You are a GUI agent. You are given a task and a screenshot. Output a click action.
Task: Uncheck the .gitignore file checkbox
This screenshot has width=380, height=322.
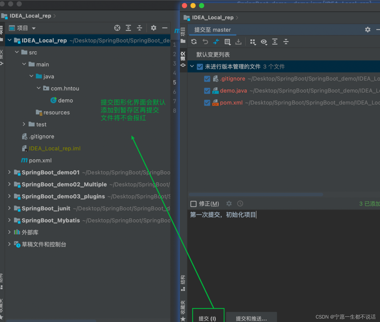pyautogui.click(x=207, y=79)
